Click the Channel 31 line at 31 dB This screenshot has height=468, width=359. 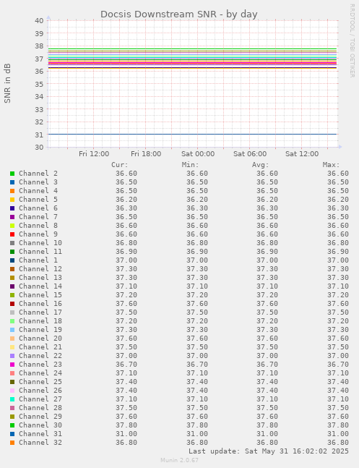click(x=193, y=135)
